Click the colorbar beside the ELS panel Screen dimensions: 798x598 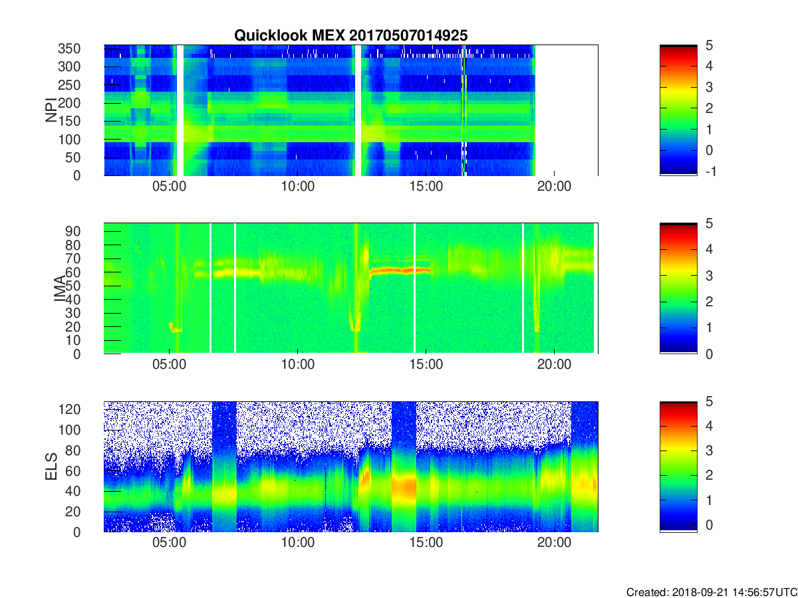[x=678, y=466]
